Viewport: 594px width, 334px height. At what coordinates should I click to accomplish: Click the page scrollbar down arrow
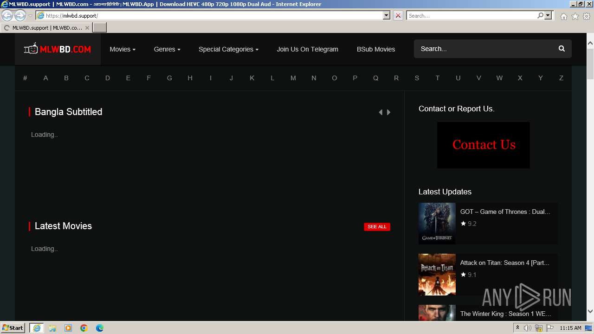coord(590,311)
